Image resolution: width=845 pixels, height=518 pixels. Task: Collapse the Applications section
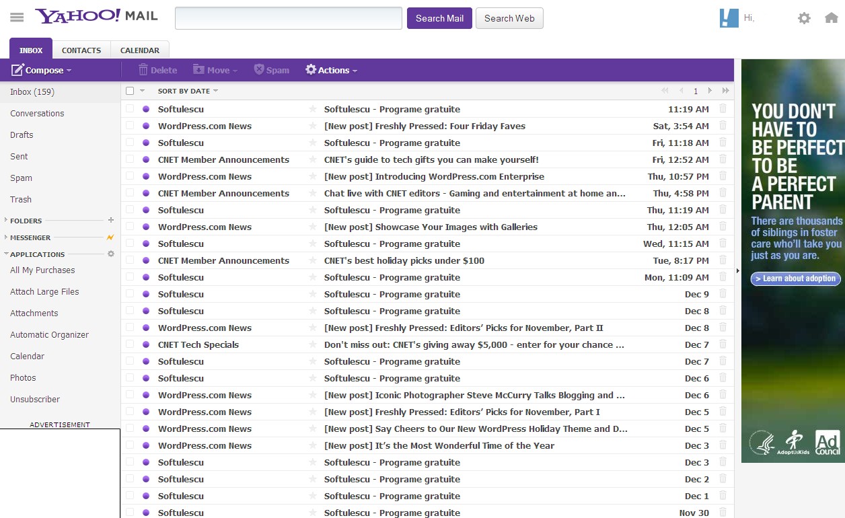[x=7, y=254]
